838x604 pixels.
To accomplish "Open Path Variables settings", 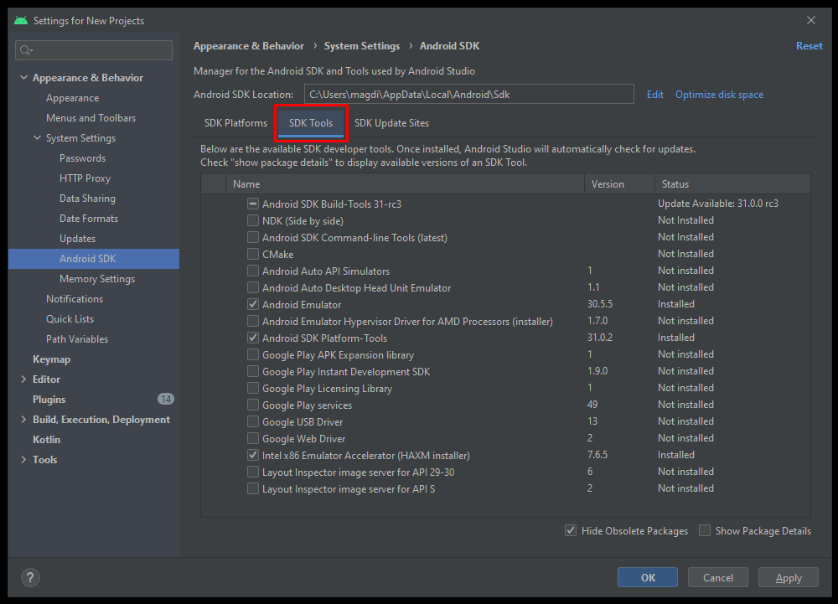I will pos(77,339).
